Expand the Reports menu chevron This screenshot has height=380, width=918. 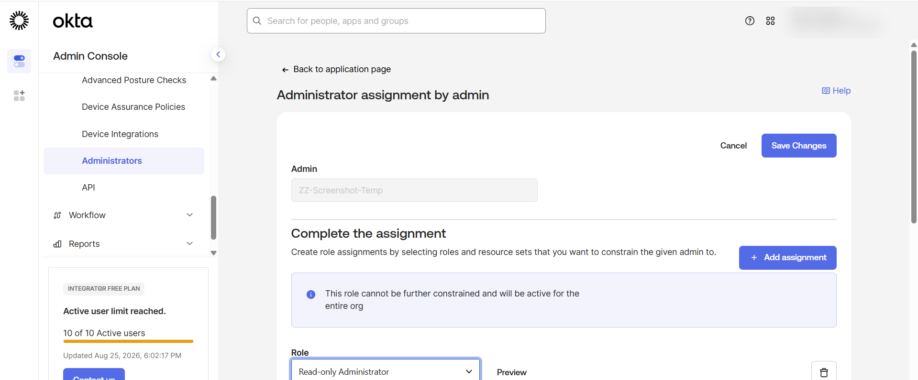tap(189, 243)
